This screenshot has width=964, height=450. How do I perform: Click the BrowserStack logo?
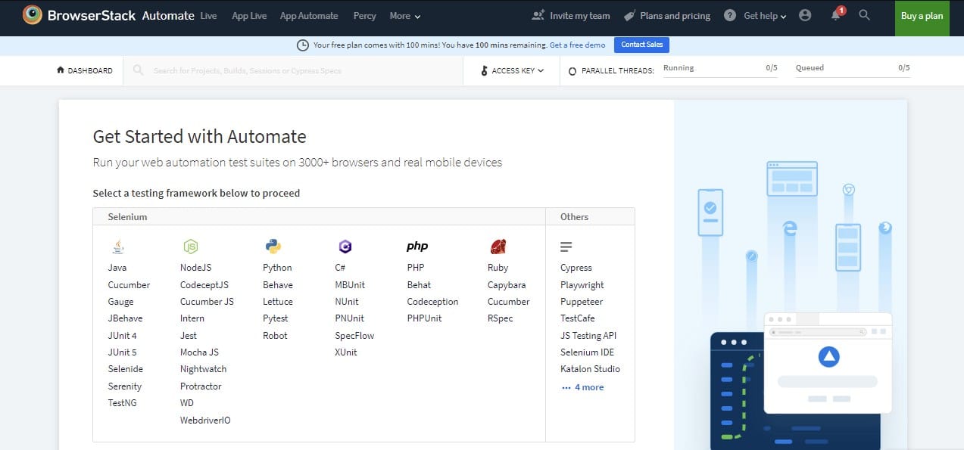coord(33,14)
